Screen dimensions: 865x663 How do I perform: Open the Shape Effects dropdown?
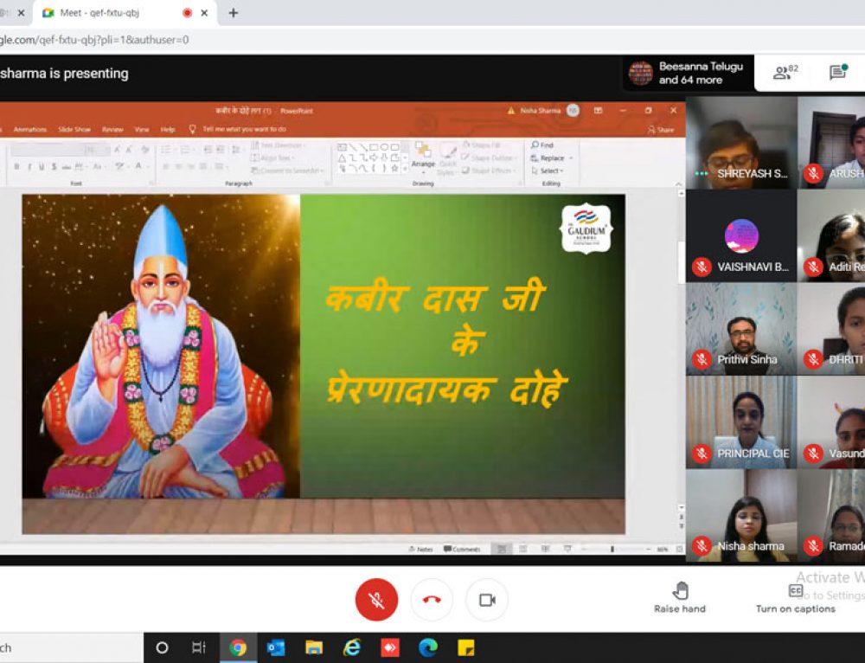[490, 171]
